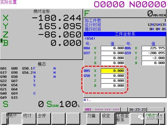Viewport: 167px width, 125px height.
Task: Click the 005 G58 number label
Action: point(87,71)
